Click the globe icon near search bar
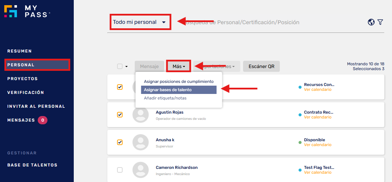392x182 pixels. [x=371, y=22]
